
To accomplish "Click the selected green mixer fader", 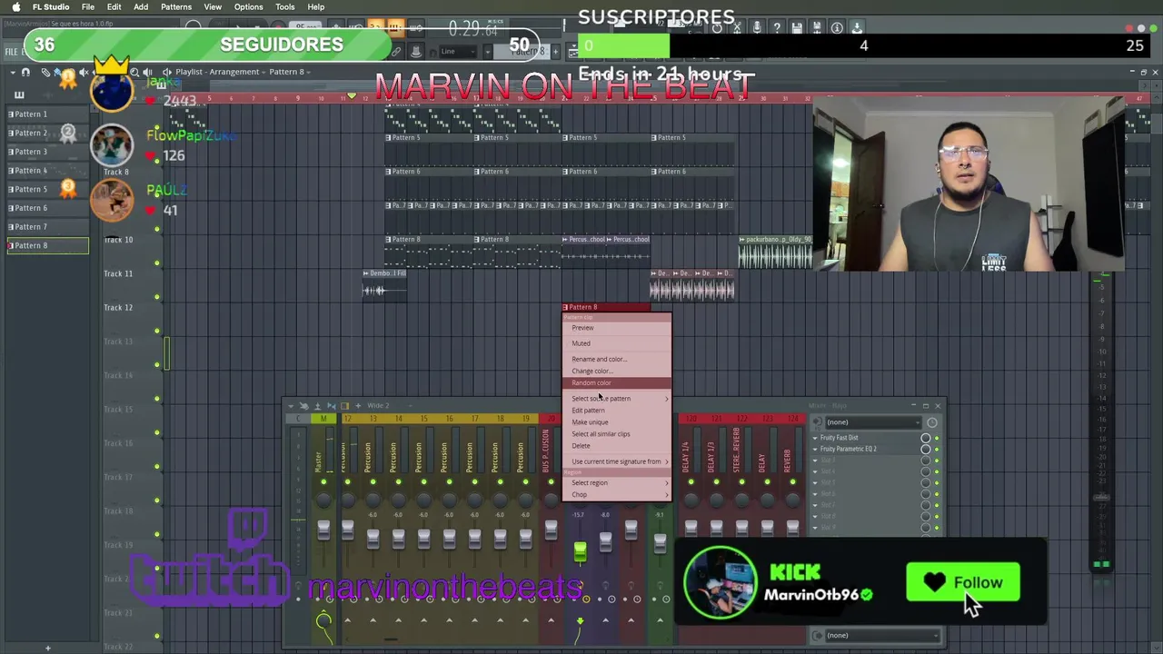I will pos(580,550).
